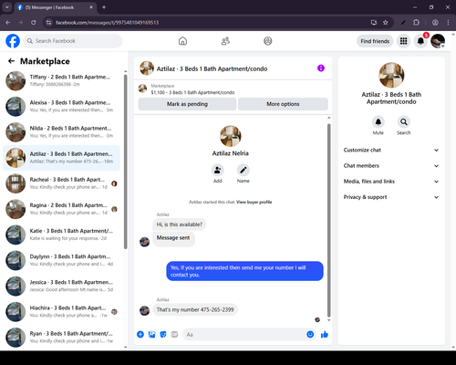Expand the Customize chat section
Viewport: 456px width, 365px height.
point(391,150)
